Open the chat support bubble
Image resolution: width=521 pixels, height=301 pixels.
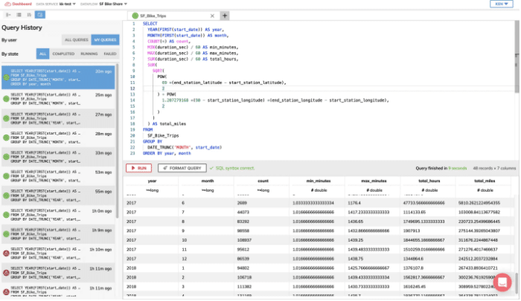point(502,282)
